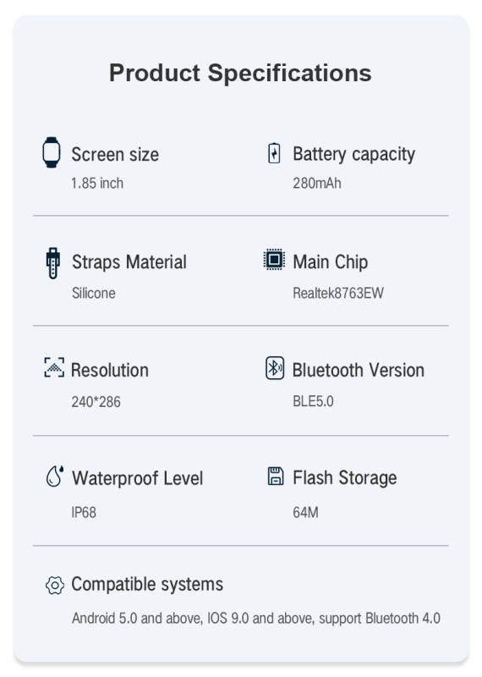Viewport: 482px width, 677px height.
Task: Select the Realtek8763EW chip text
Action: pos(338,293)
